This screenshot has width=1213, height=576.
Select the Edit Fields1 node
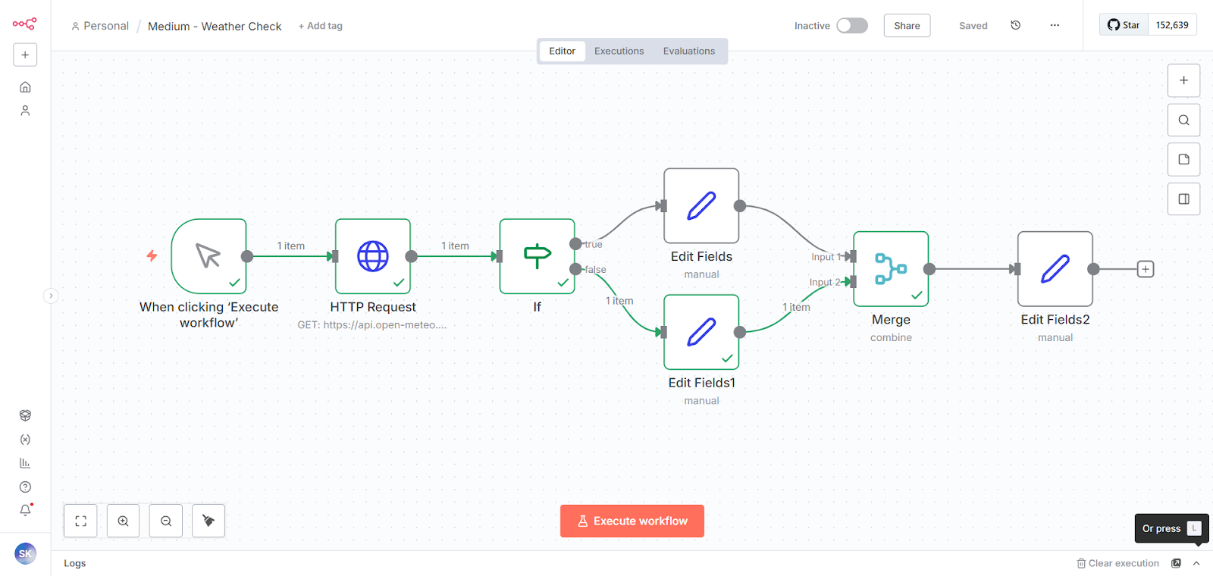coord(701,332)
